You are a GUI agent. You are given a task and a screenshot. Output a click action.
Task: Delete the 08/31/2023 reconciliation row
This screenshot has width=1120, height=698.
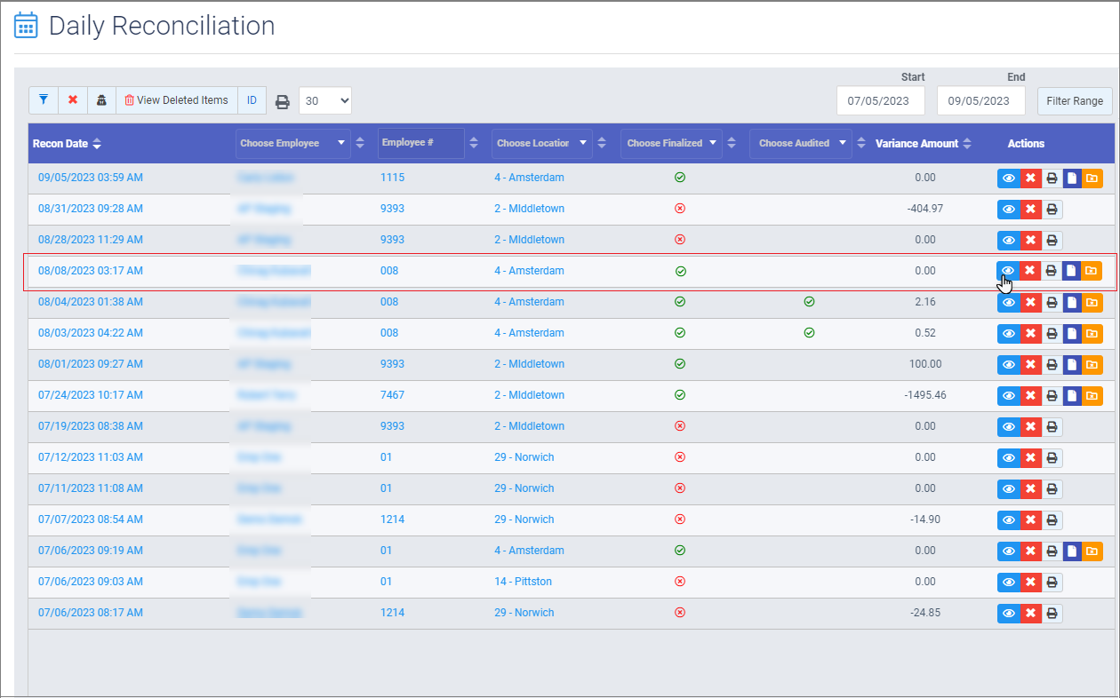(x=1030, y=209)
